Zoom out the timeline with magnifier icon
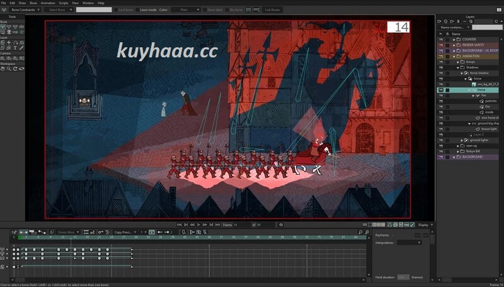504x287 pixels. point(360,232)
